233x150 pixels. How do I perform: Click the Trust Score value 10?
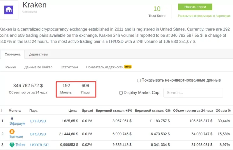click(157, 9)
